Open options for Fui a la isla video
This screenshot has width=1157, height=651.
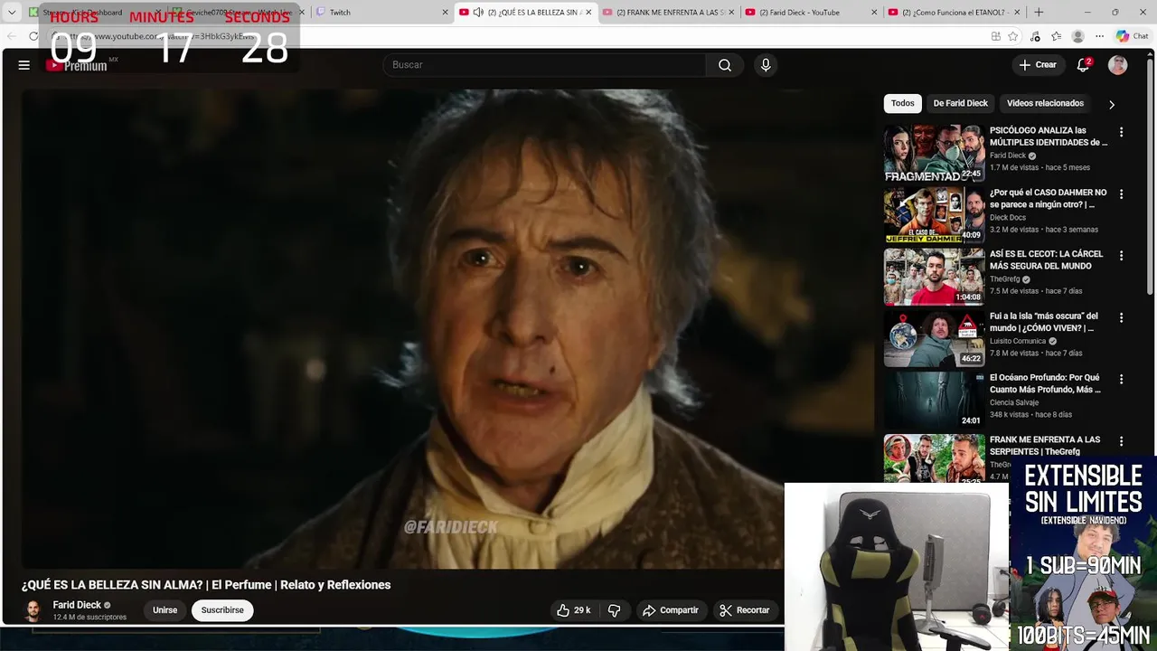click(x=1121, y=318)
